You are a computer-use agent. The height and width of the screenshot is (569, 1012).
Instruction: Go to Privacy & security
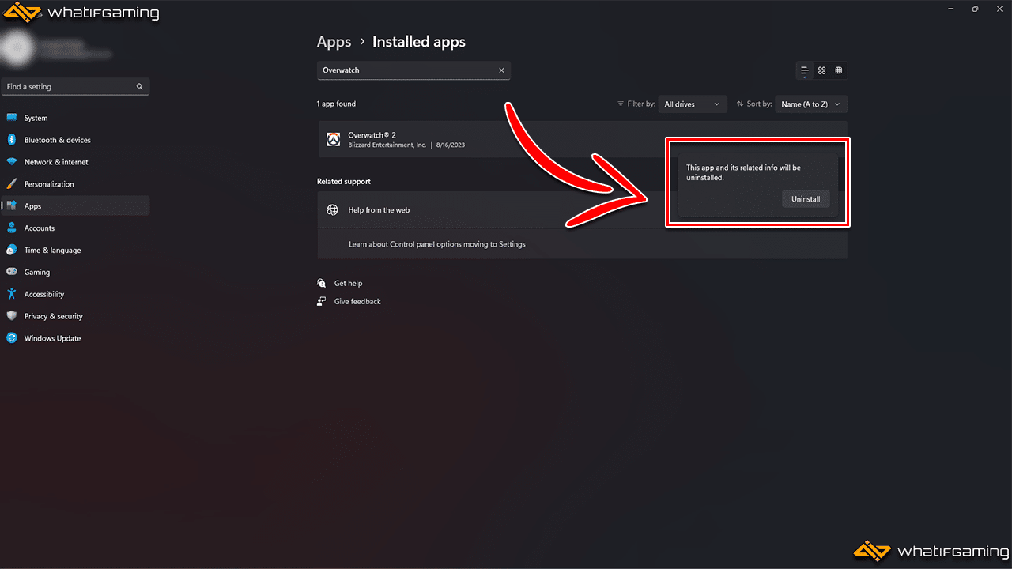click(75, 316)
